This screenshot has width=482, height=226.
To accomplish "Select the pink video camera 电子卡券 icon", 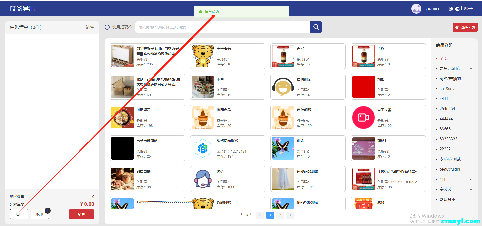I will [363, 118].
